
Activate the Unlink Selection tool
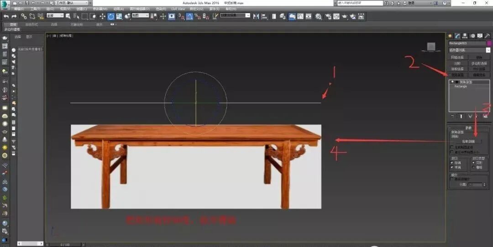click(x=32, y=16)
